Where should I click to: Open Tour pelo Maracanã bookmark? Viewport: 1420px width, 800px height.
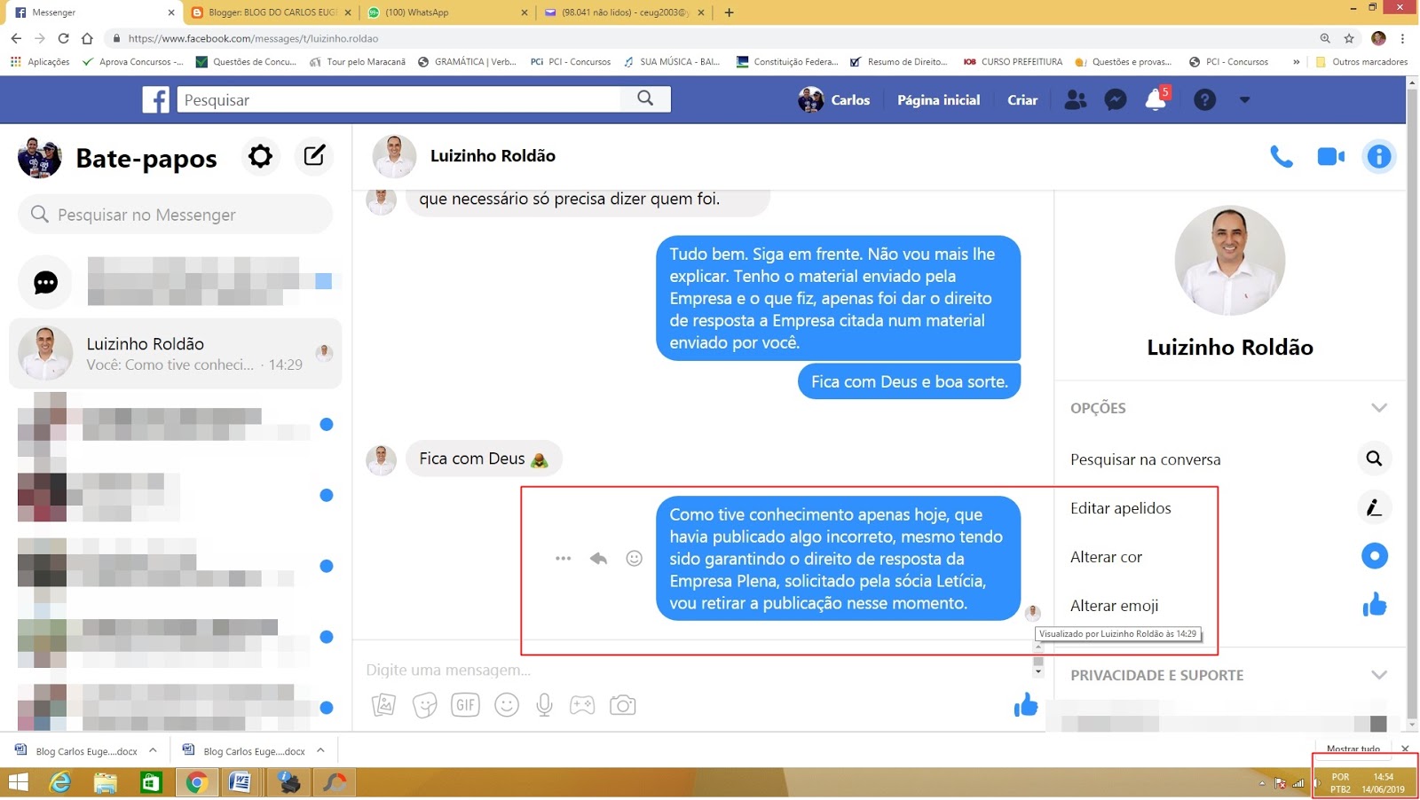358,62
